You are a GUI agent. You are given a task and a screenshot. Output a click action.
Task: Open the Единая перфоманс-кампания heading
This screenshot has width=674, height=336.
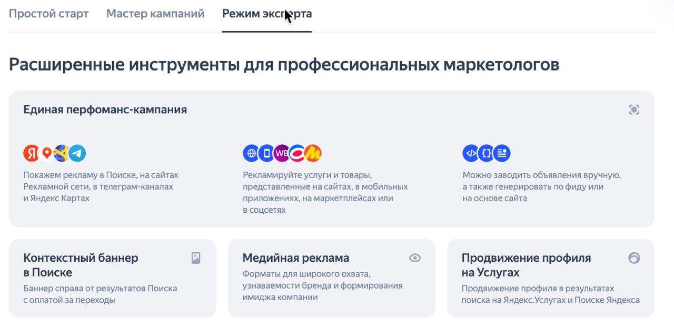(x=105, y=110)
